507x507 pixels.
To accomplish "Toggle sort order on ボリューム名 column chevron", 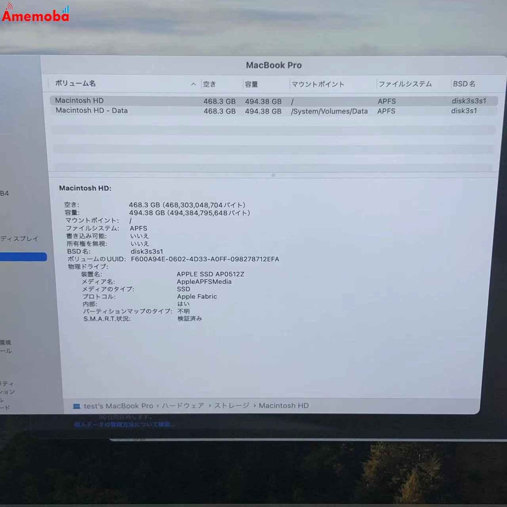I will (x=193, y=84).
